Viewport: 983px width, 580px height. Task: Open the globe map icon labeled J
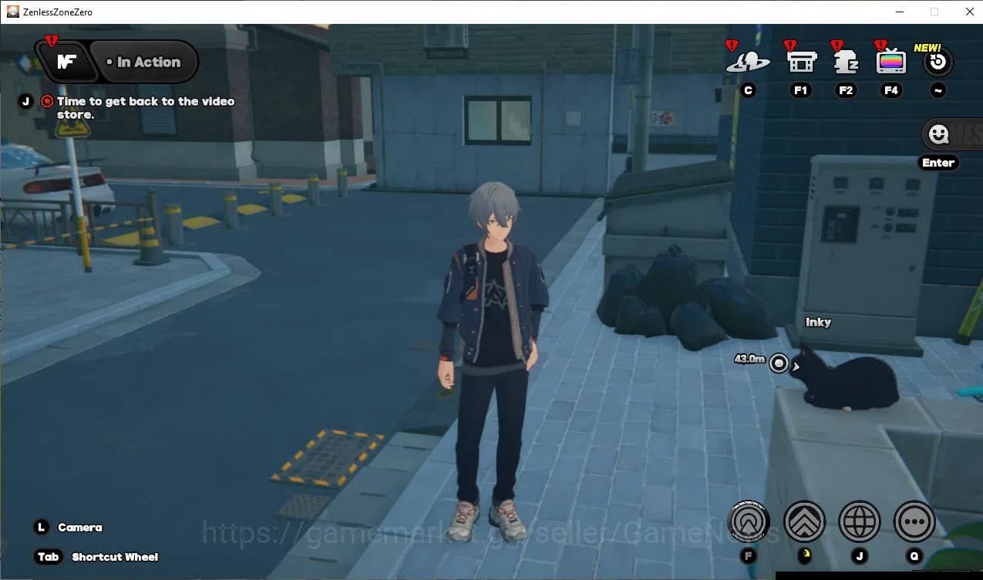[x=859, y=522]
